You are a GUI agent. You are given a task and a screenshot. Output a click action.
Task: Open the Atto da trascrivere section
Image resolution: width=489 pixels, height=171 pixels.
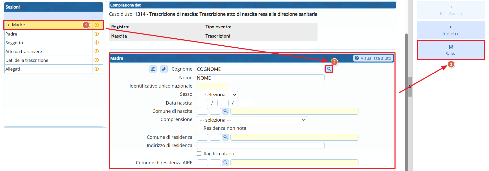[x=24, y=52]
